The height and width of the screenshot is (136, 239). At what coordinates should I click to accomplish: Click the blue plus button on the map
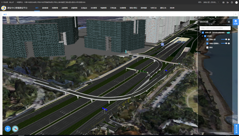[7, 129]
